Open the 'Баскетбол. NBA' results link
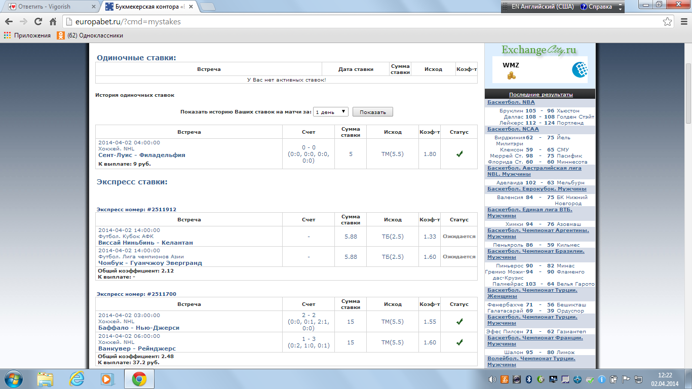Screen dimensions: 692x389 [x=511, y=102]
